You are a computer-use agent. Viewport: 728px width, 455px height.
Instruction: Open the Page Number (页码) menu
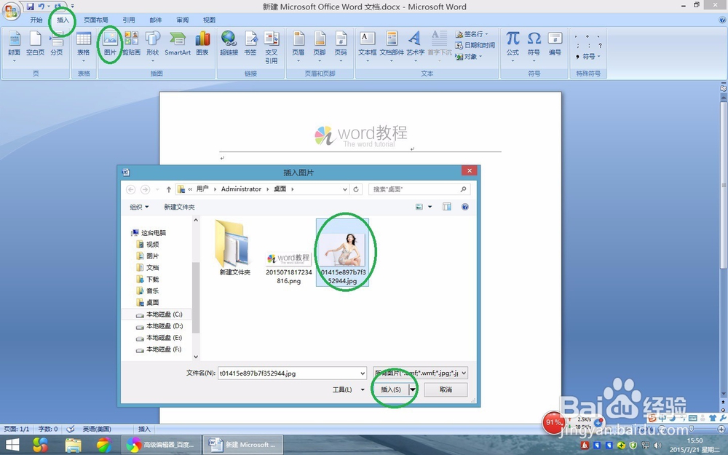coord(341,45)
